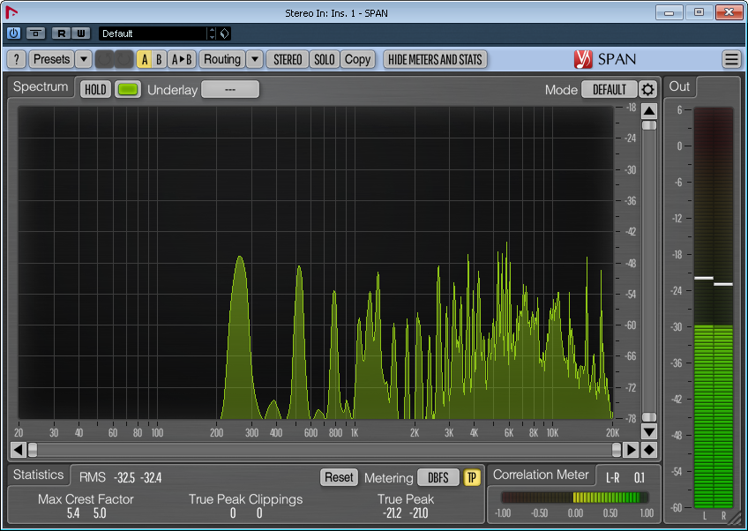Click the Reset statistics button
748x531 pixels.
(x=339, y=477)
